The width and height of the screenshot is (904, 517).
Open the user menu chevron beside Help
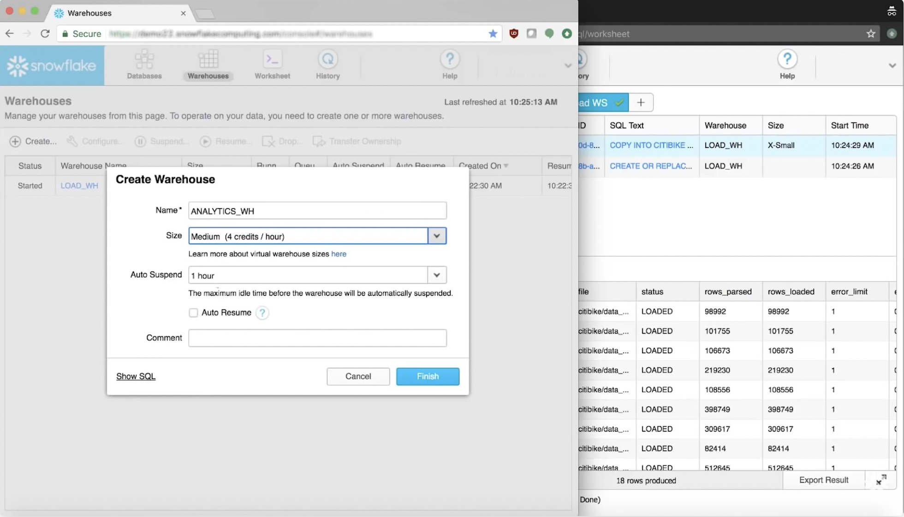[x=568, y=65]
